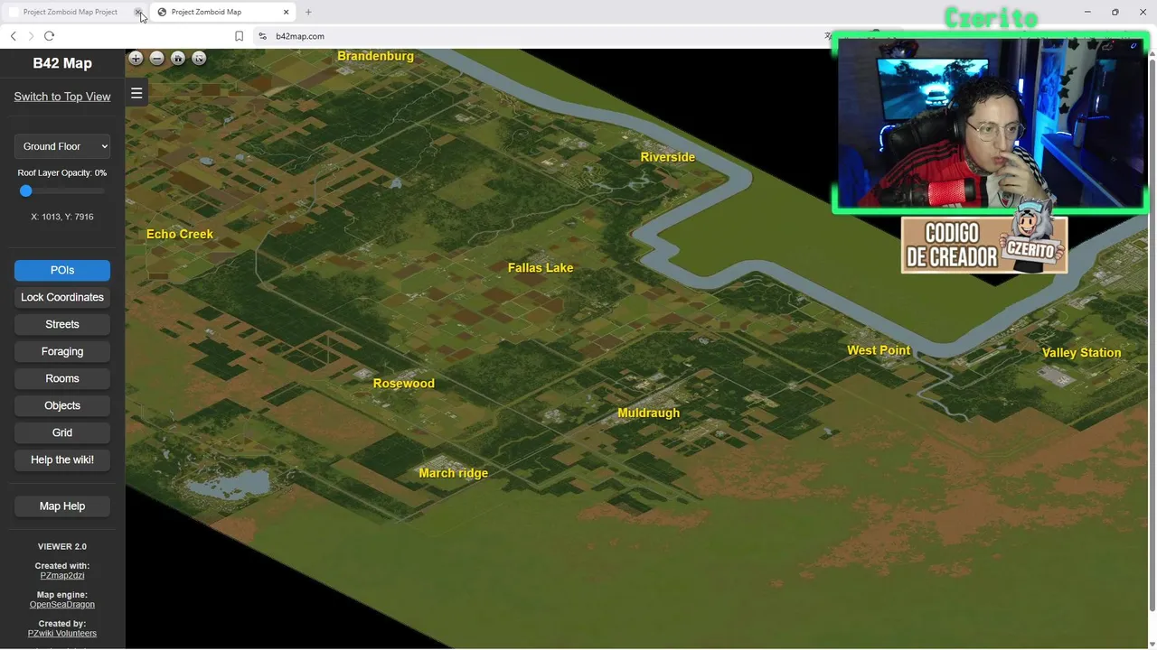Click the March ridge map label

(x=453, y=473)
